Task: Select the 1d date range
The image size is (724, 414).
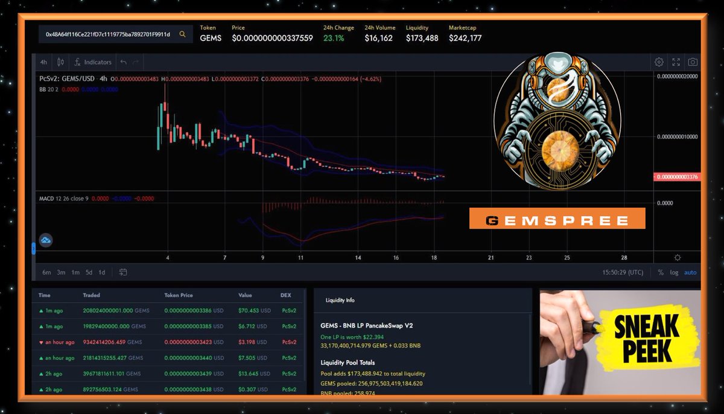Action: point(102,272)
